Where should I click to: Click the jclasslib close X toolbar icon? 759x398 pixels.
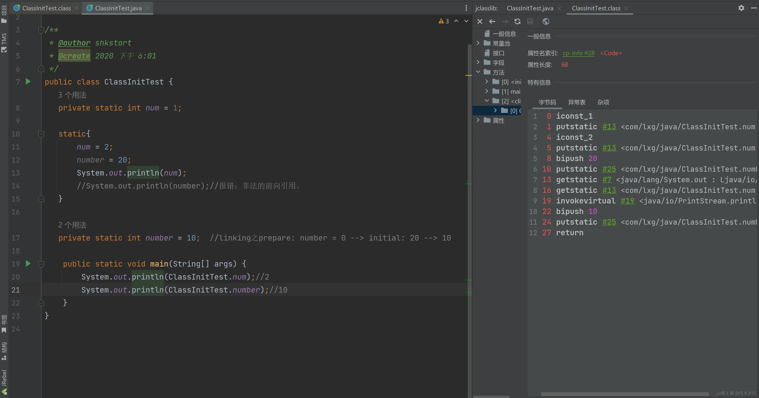click(x=480, y=22)
